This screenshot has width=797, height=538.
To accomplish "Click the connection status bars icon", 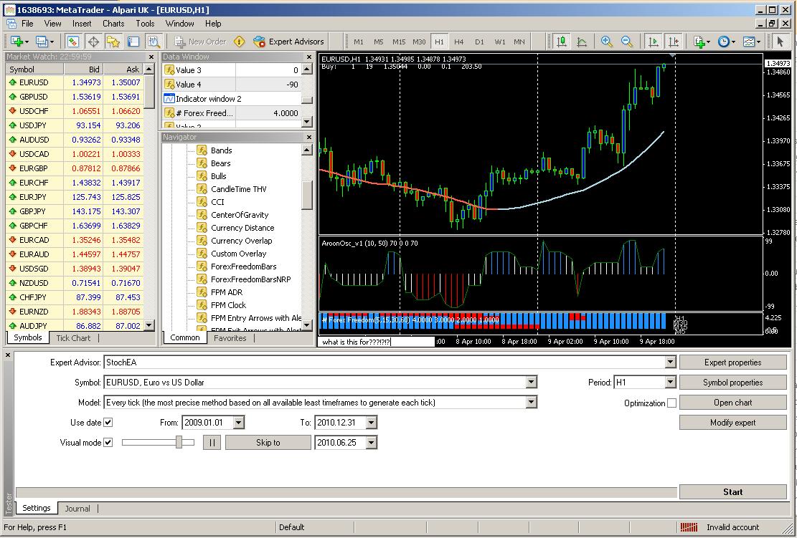I will tap(689, 527).
